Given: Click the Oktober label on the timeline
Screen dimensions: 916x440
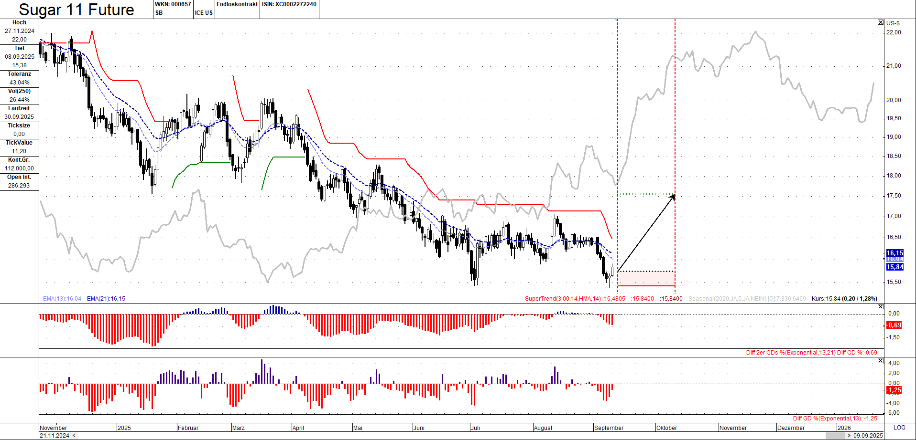Looking at the screenshot, I should (666, 428).
